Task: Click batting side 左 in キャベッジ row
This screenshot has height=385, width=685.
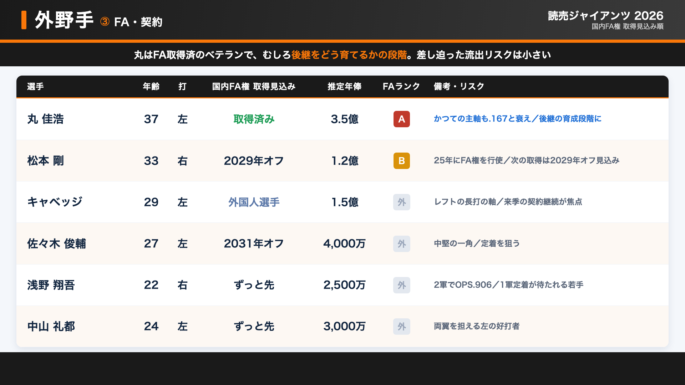Action: pyautogui.click(x=182, y=202)
